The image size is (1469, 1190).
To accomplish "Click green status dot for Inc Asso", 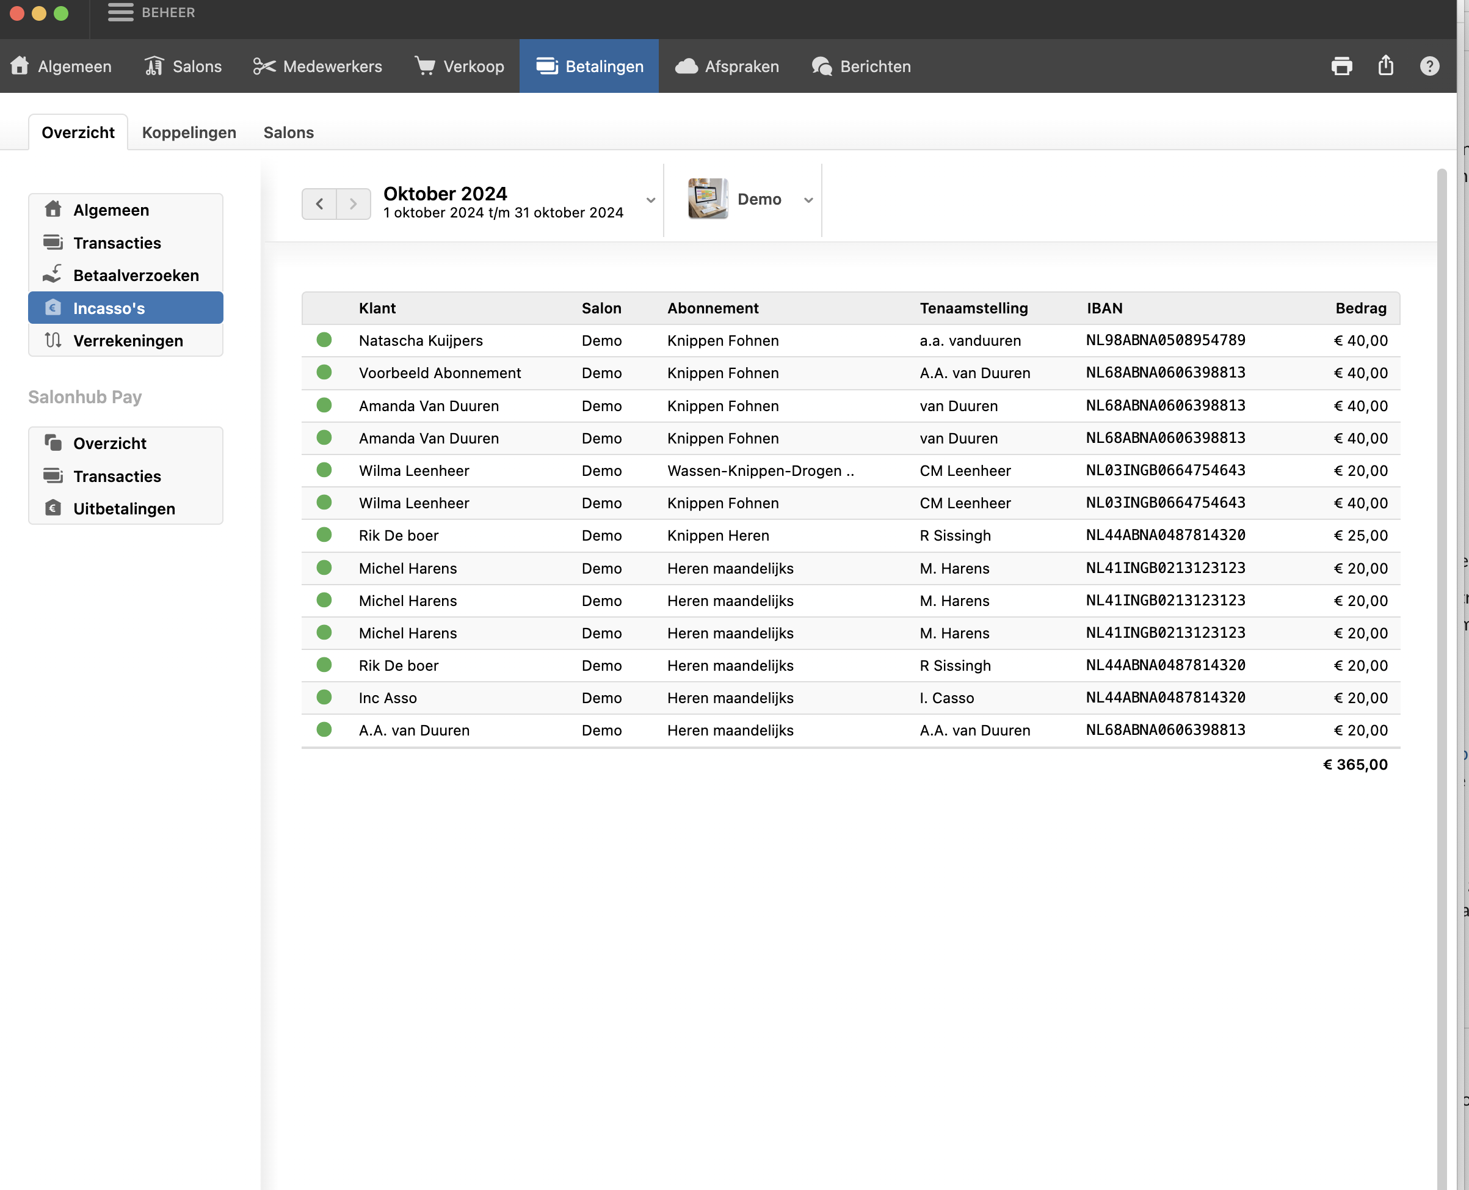I will [x=324, y=697].
